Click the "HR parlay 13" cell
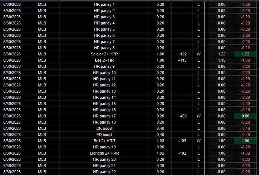Image resolution: width=259 pixels, height=175 pixels. click(104, 91)
